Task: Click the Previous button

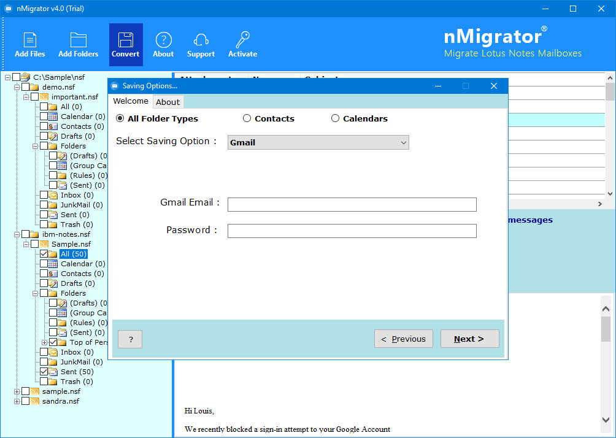Action: [404, 339]
